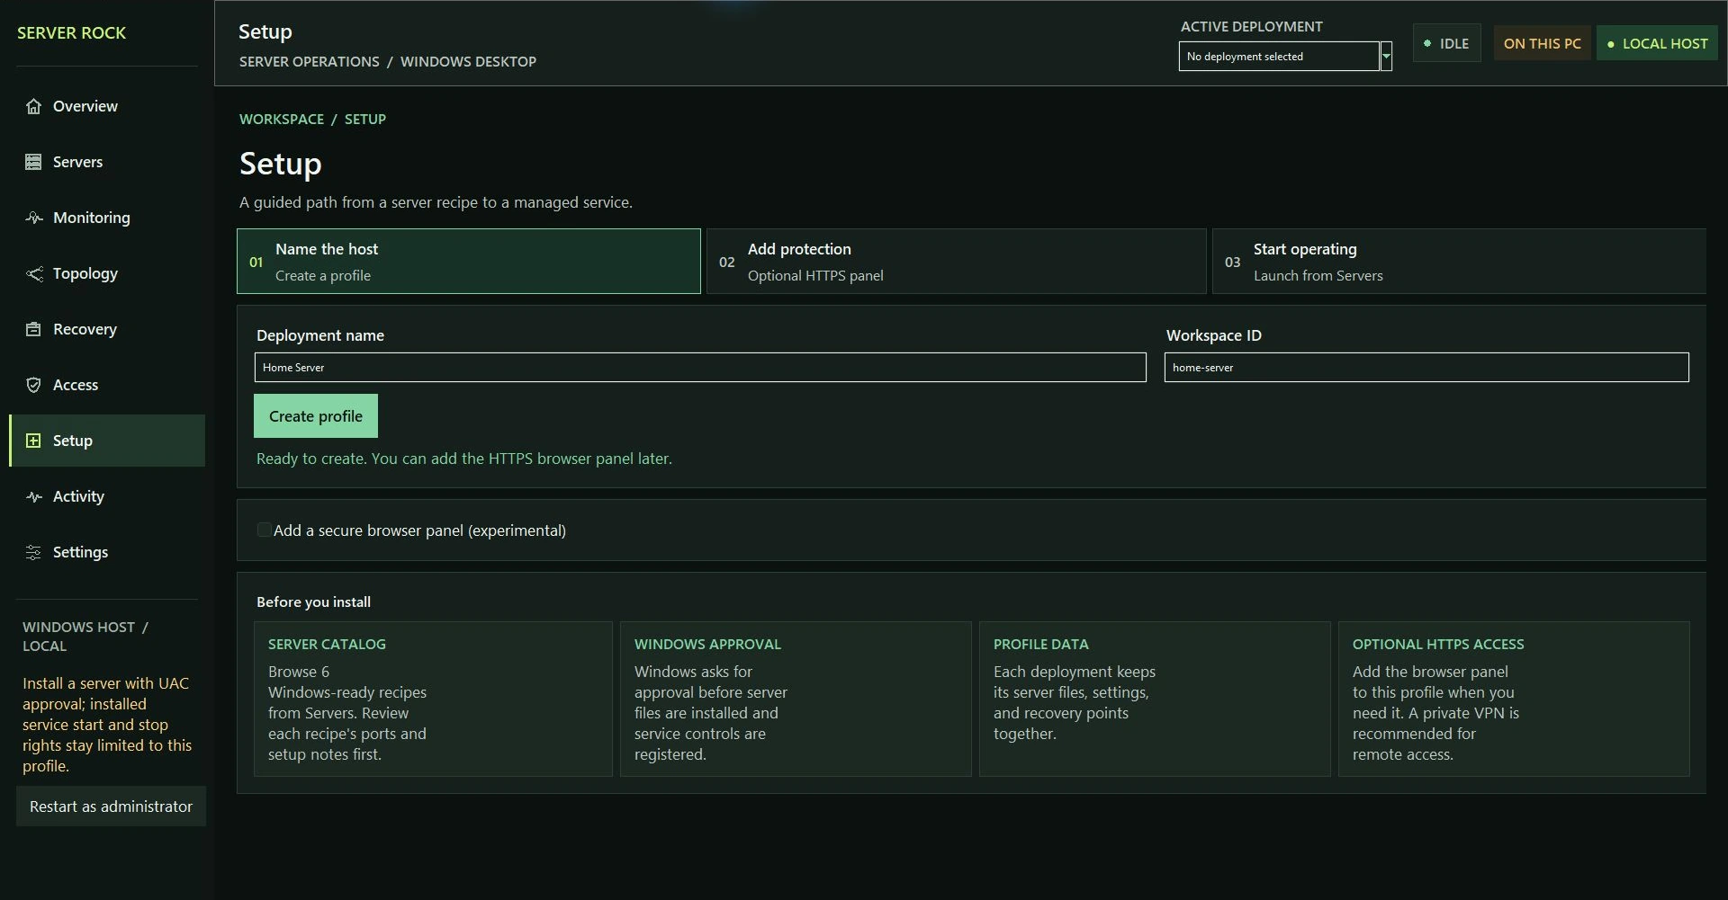This screenshot has height=900, width=1728.
Task: Open Settings from the sidebar label
Action: pos(80,552)
